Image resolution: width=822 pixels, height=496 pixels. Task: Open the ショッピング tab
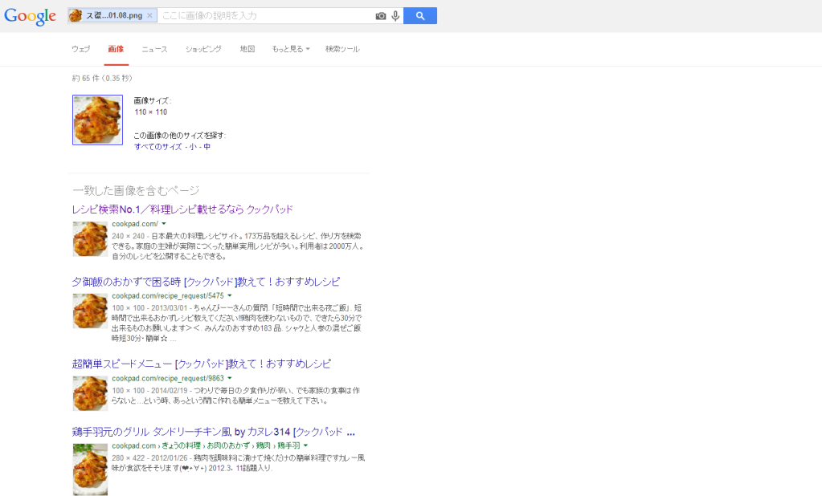[x=203, y=49]
